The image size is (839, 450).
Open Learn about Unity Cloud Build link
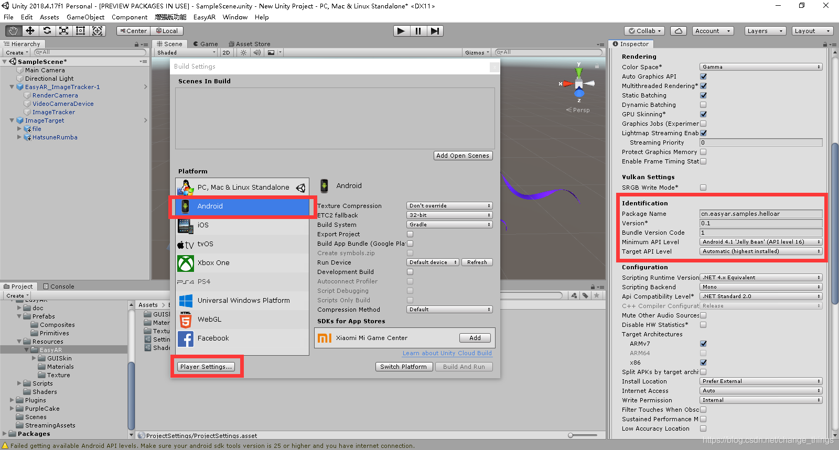(x=447, y=353)
